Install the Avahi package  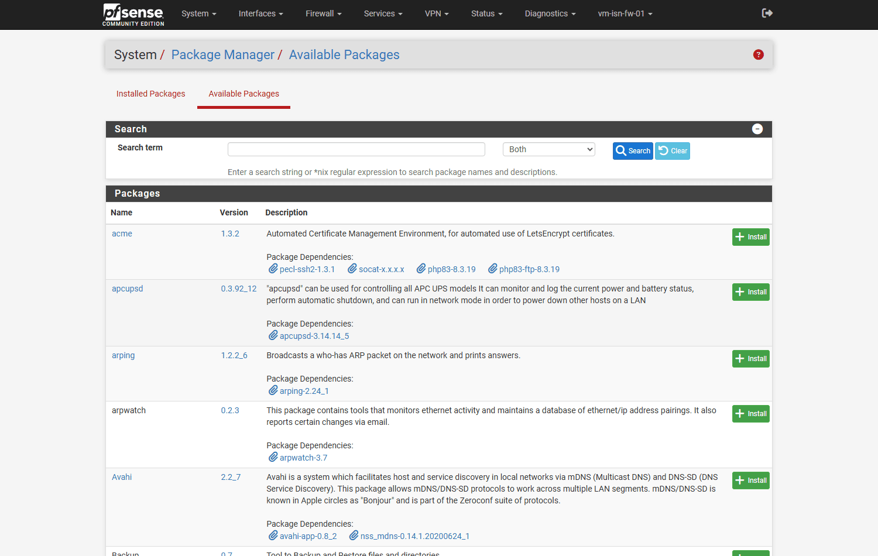coord(751,481)
